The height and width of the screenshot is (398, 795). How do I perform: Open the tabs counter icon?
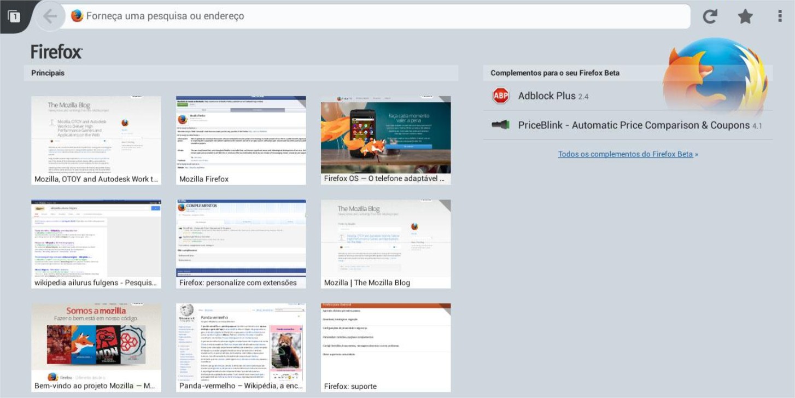14,16
